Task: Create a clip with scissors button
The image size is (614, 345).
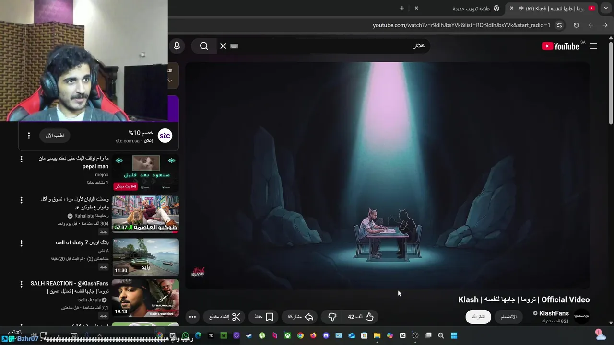Action: point(224,317)
